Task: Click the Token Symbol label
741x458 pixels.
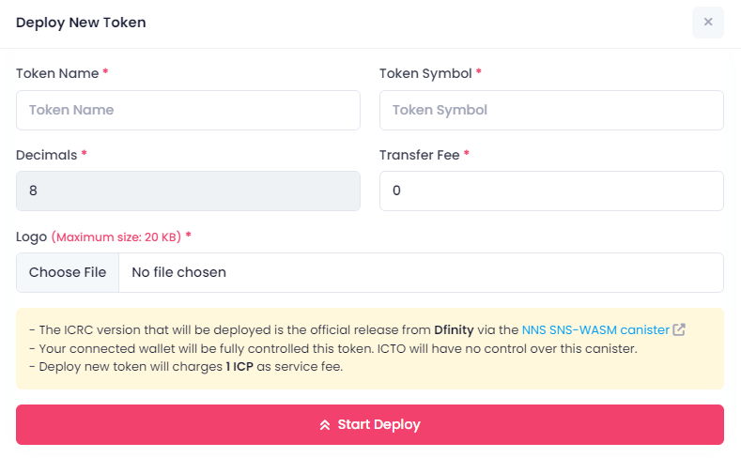Action: [425, 73]
